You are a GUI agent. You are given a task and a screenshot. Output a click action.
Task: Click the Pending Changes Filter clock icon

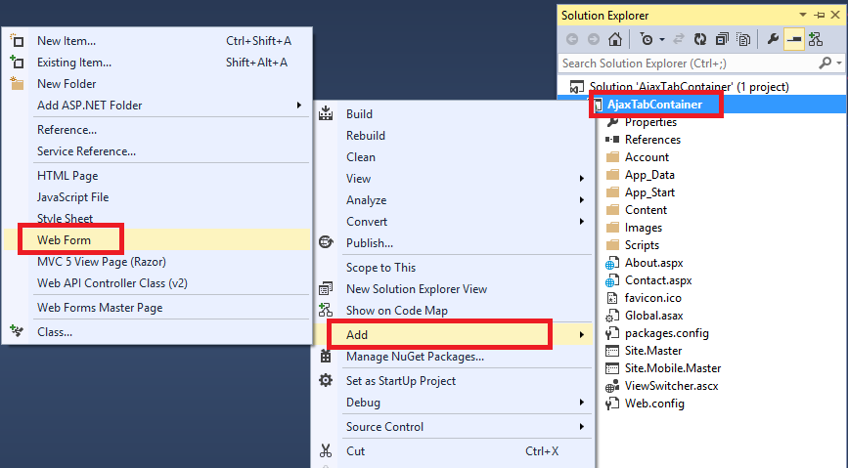[646, 40]
